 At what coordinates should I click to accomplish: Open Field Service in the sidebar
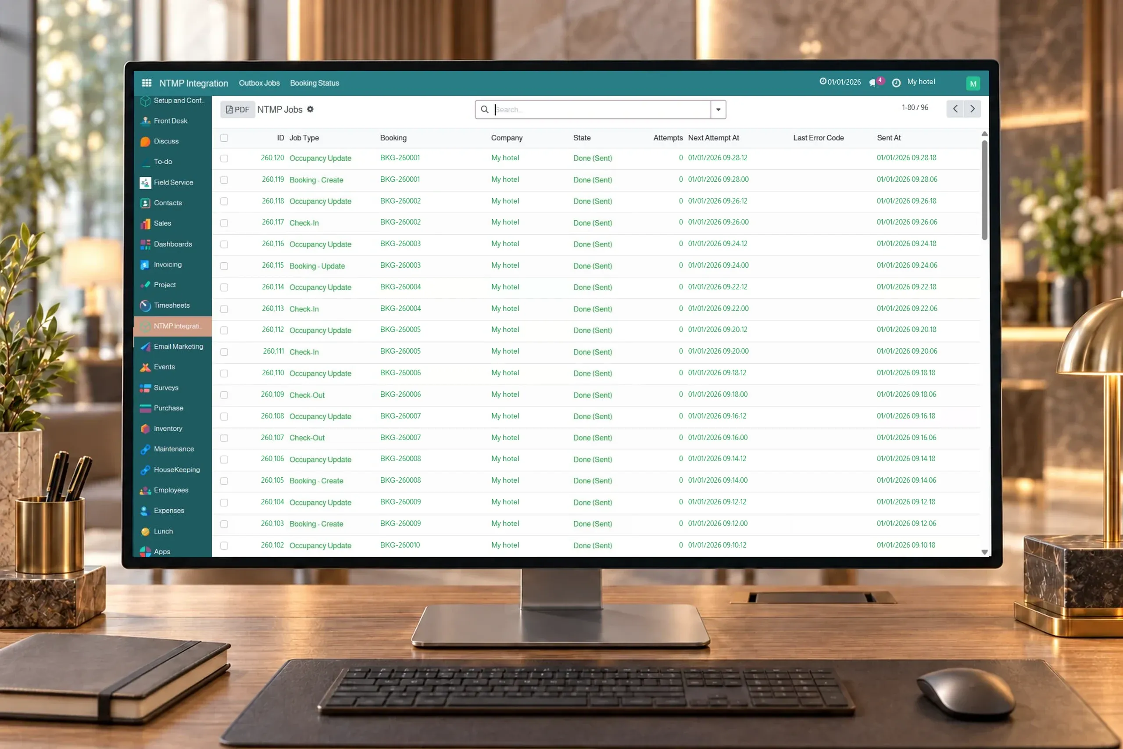coord(173,183)
